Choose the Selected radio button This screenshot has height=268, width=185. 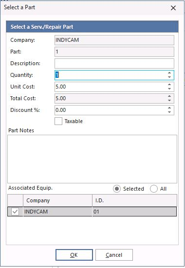coord(117,189)
